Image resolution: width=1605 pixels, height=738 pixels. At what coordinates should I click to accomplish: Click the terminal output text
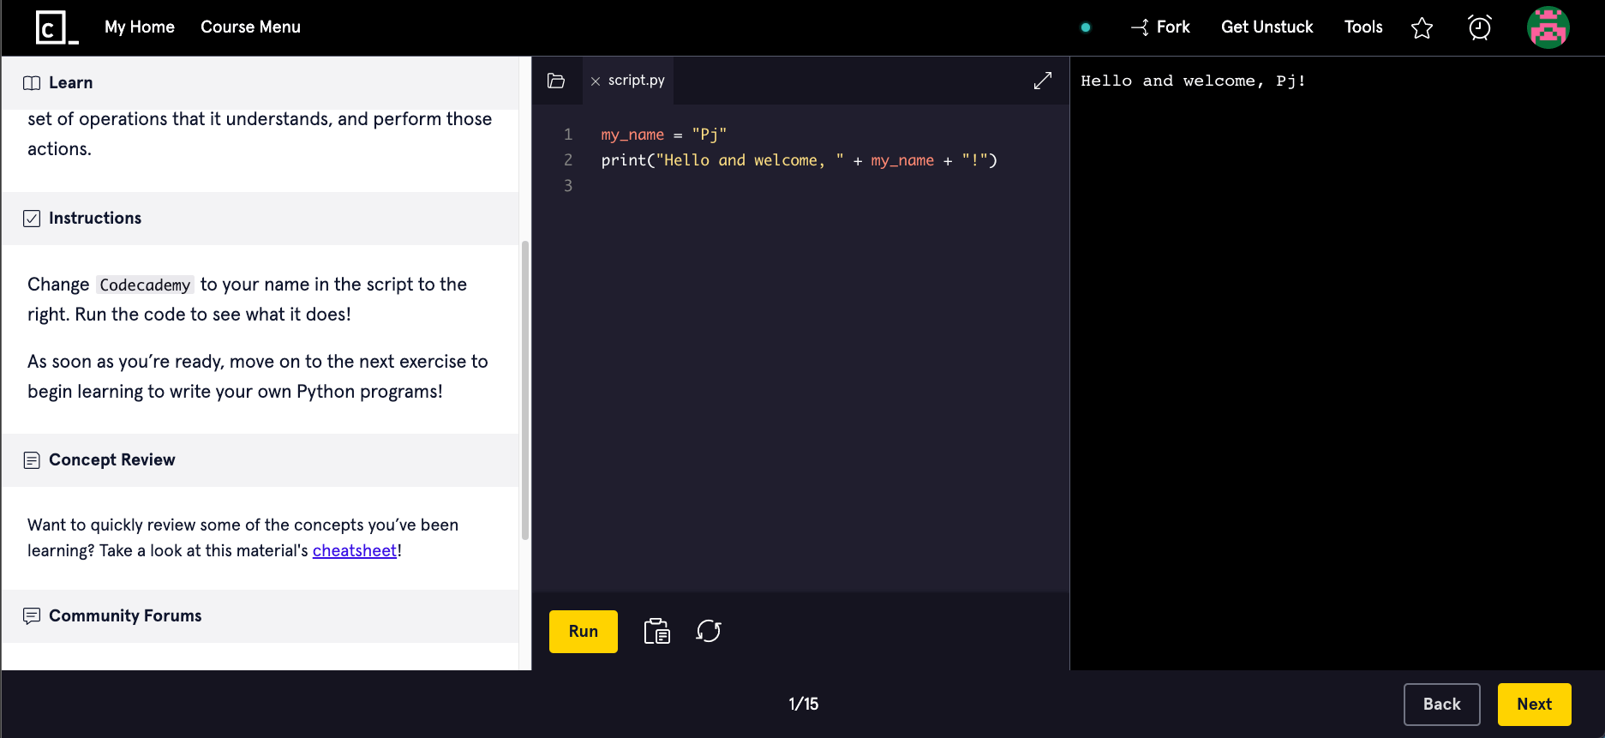(x=1193, y=81)
